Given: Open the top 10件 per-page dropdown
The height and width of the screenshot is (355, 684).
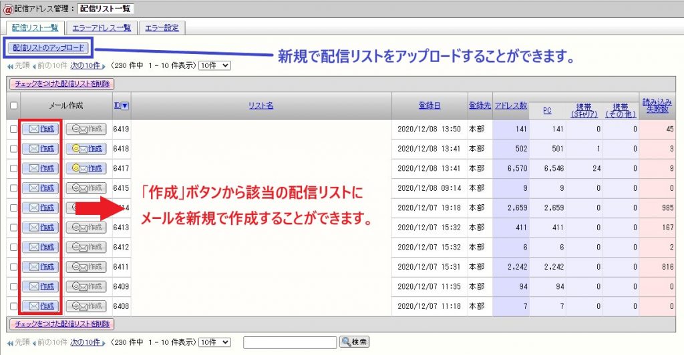Looking at the screenshot, I should click(215, 65).
